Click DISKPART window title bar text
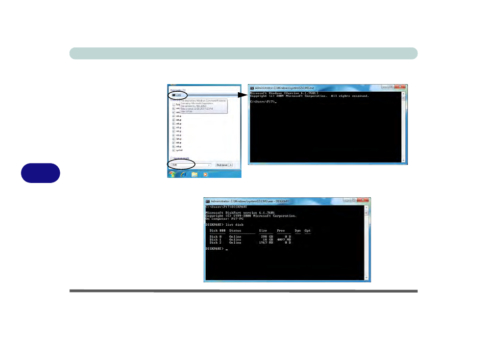487x343 pixels. [x=250, y=201]
